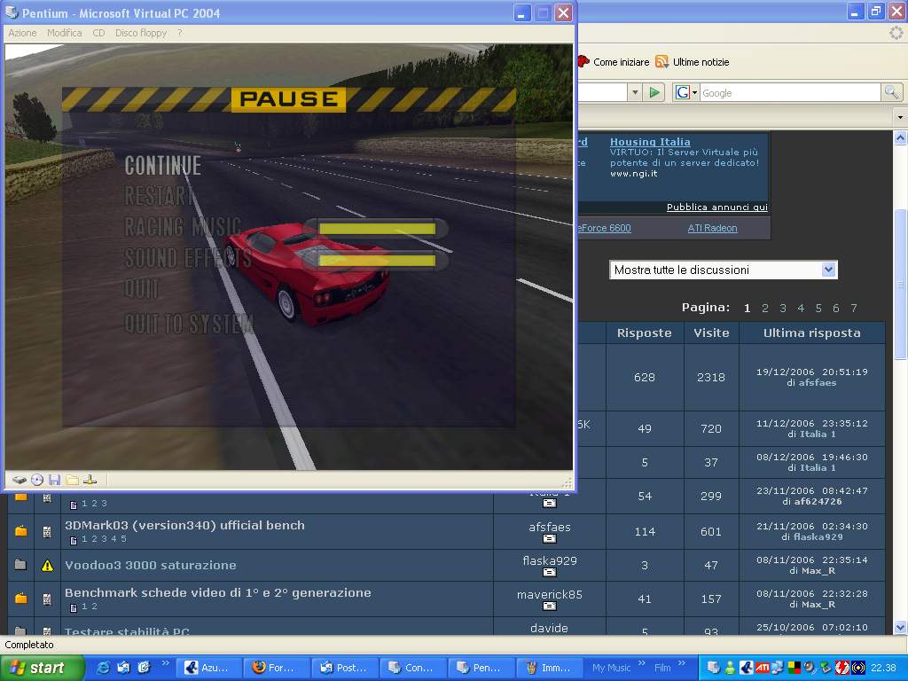This screenshot has width=908, height=681.
Task: Click the search magnifier icon next to Google box
Action: coord(891,92)
